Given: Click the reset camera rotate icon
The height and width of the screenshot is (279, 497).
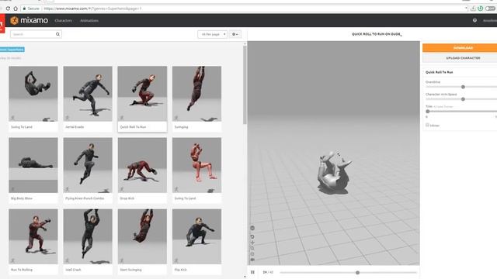Looking at the screenshot, I should click(x=252, y=236).
